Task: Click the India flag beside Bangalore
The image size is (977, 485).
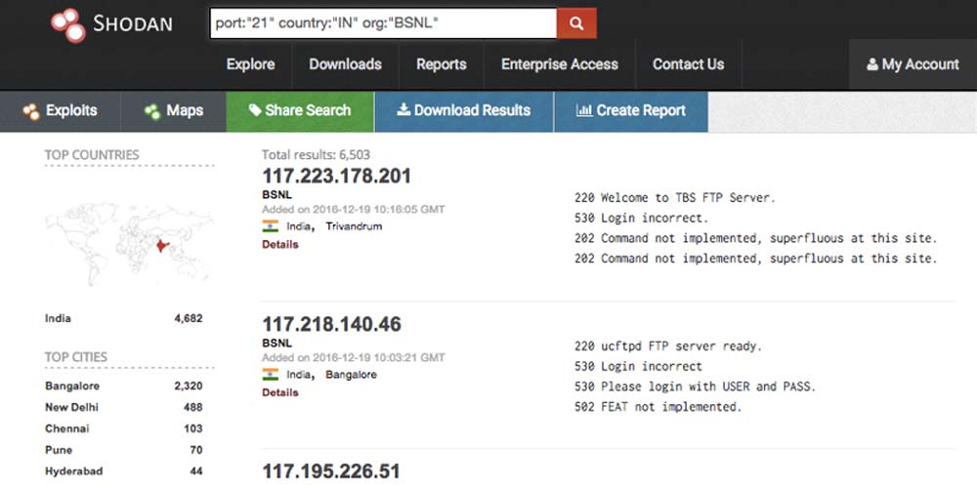Action: [271, 375]
